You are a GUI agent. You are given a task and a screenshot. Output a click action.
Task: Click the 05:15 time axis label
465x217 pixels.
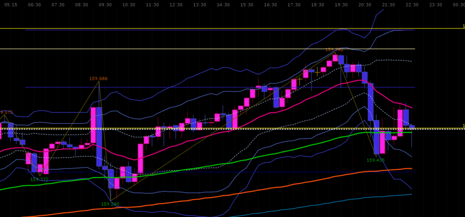point(10,5)
